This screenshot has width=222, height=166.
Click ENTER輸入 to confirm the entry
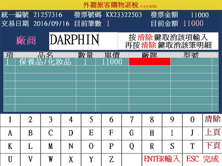[162, 159]
